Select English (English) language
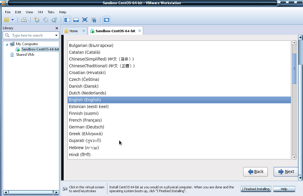Image resolution: width=303 pixels, height=196 pixels. click(x=179, y=100)
